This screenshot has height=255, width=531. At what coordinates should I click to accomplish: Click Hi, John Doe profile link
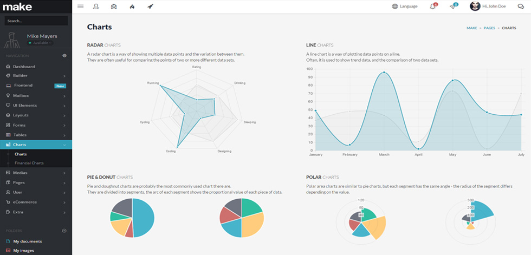(x=494, y=6)
